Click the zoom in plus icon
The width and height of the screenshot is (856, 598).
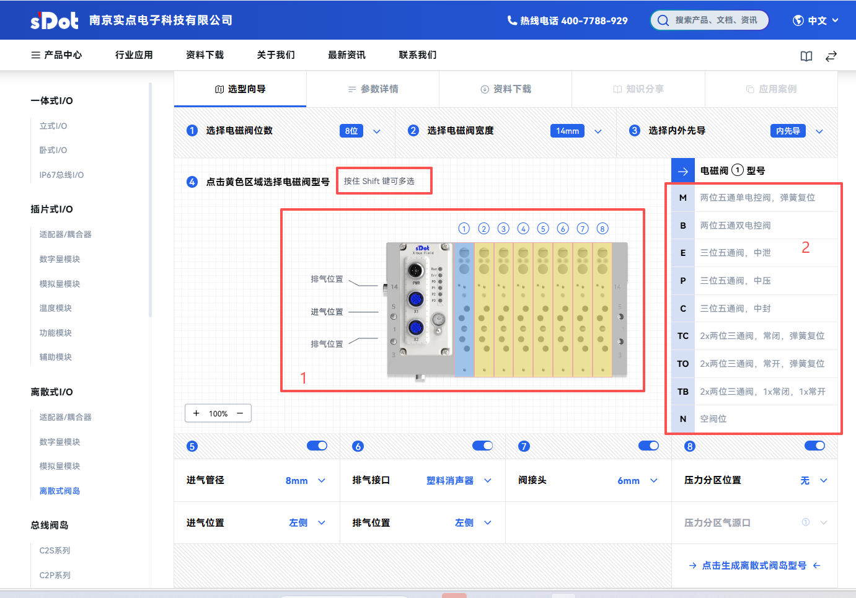pyautogui.click(x=196, y=413)
